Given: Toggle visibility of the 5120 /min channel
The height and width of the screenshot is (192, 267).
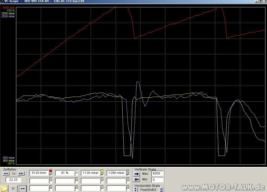Looking at the screenshot, I should 51,174.
